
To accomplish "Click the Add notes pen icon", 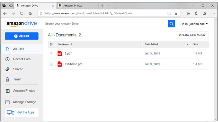I will (x=196, y=13).
